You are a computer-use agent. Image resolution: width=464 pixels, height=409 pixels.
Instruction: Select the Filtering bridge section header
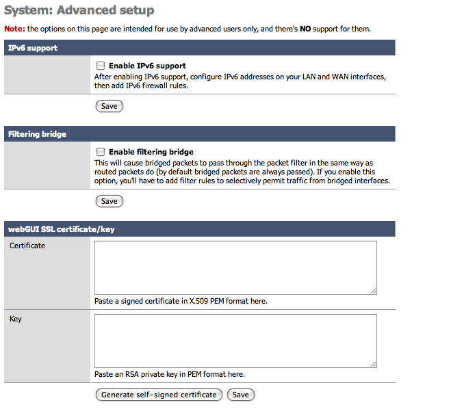37,134
